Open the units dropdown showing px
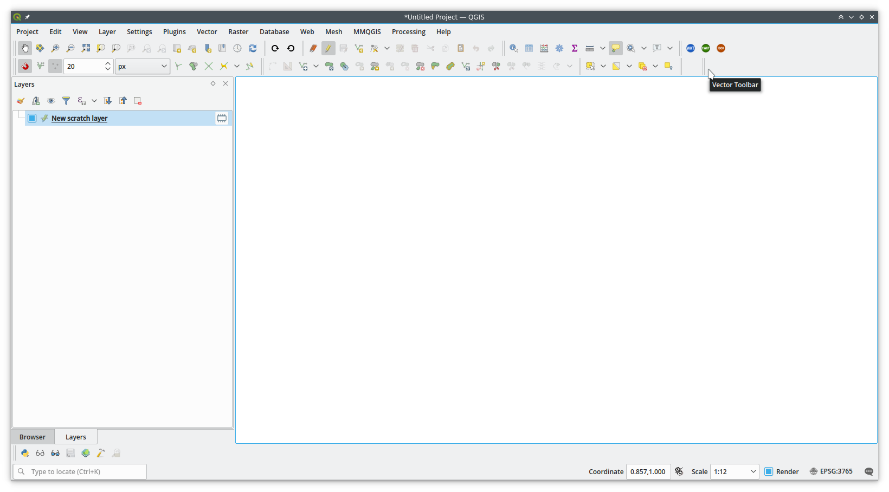 pos(142,66)
